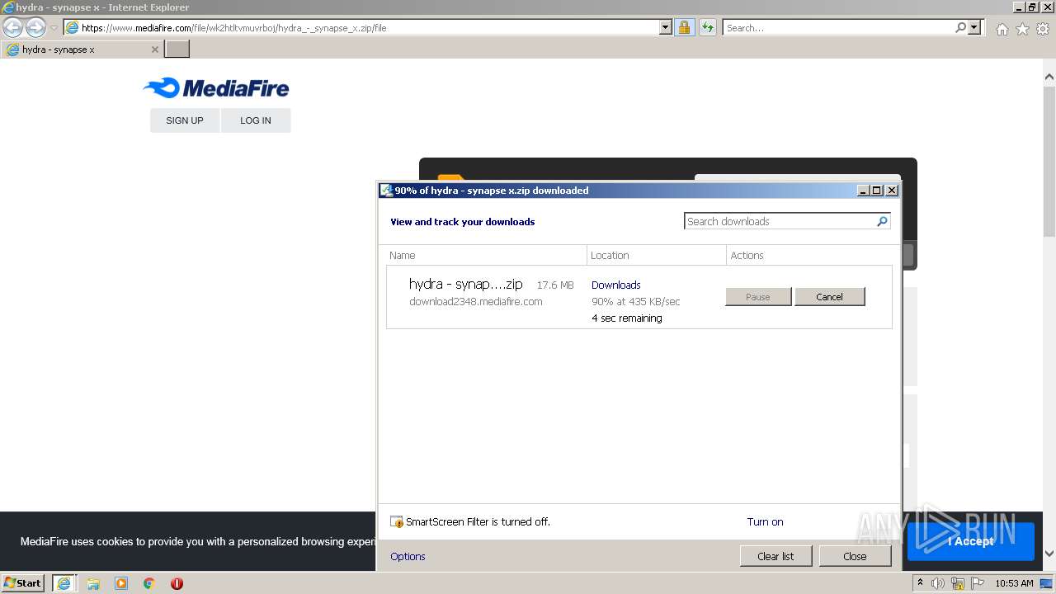Select the 'hydra - synapse x' tab
The width and height of the screenshot is (1056, 594).
tap(81, 49)
